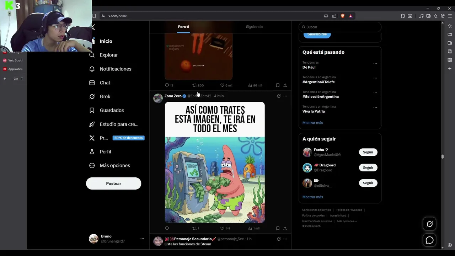Click the blue Suscribirse button
The width and height of the screenshot is (455, 256).
click(x=317, y=34)
